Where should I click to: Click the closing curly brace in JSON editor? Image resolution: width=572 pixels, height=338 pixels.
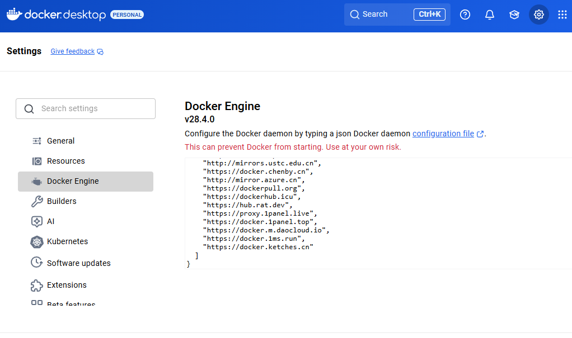189,264
